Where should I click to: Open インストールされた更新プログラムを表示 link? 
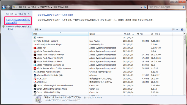[x=18, y=21]
